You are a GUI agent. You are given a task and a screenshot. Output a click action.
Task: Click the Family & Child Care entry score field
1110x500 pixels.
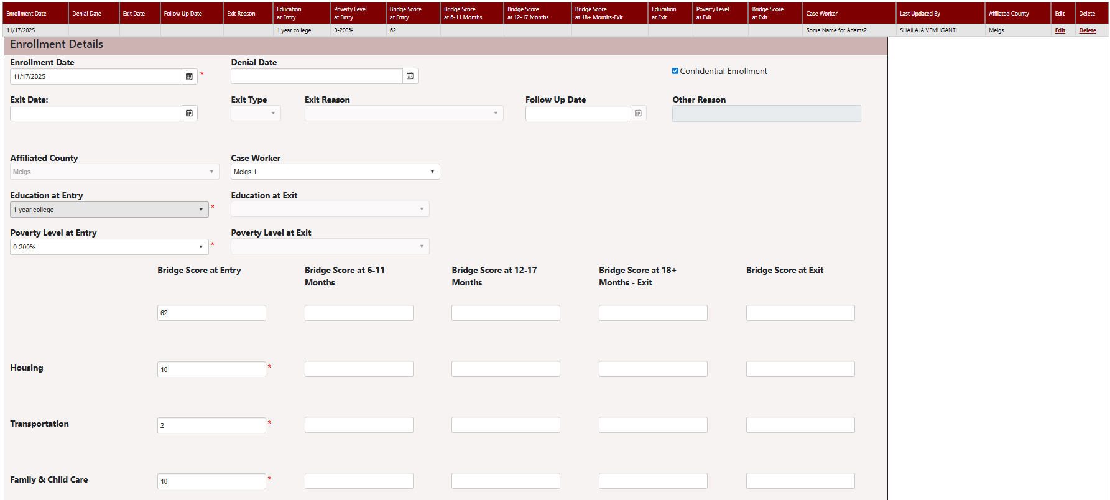[211, 481]
